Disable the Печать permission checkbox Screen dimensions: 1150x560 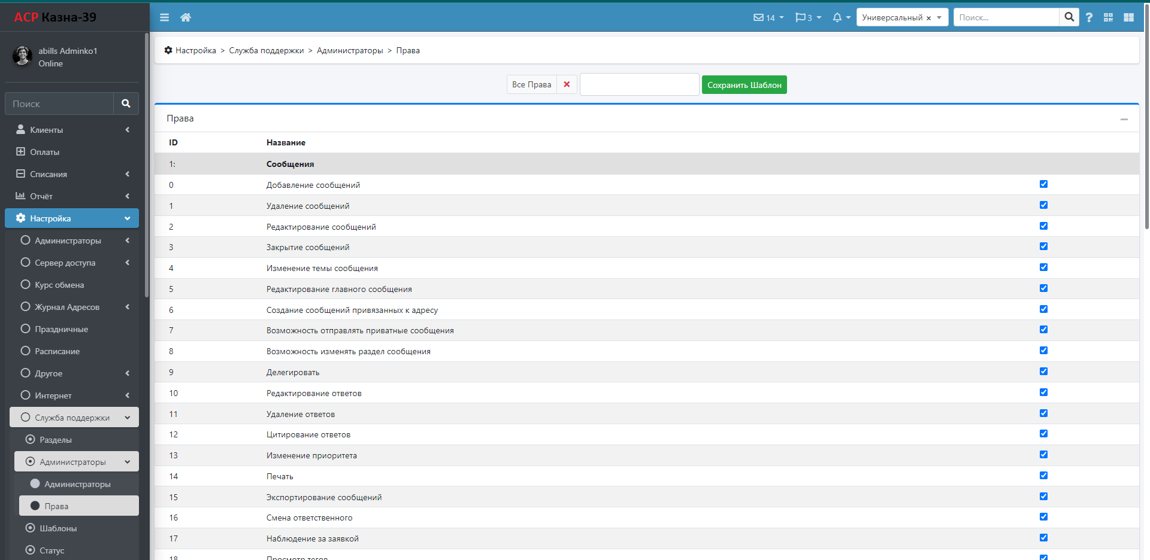(x=1043, y=476)
